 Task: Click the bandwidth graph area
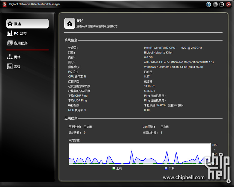[x=140, y=154]
